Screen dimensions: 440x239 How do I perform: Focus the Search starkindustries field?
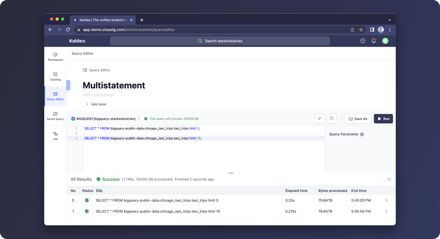[x=220, y=41]
